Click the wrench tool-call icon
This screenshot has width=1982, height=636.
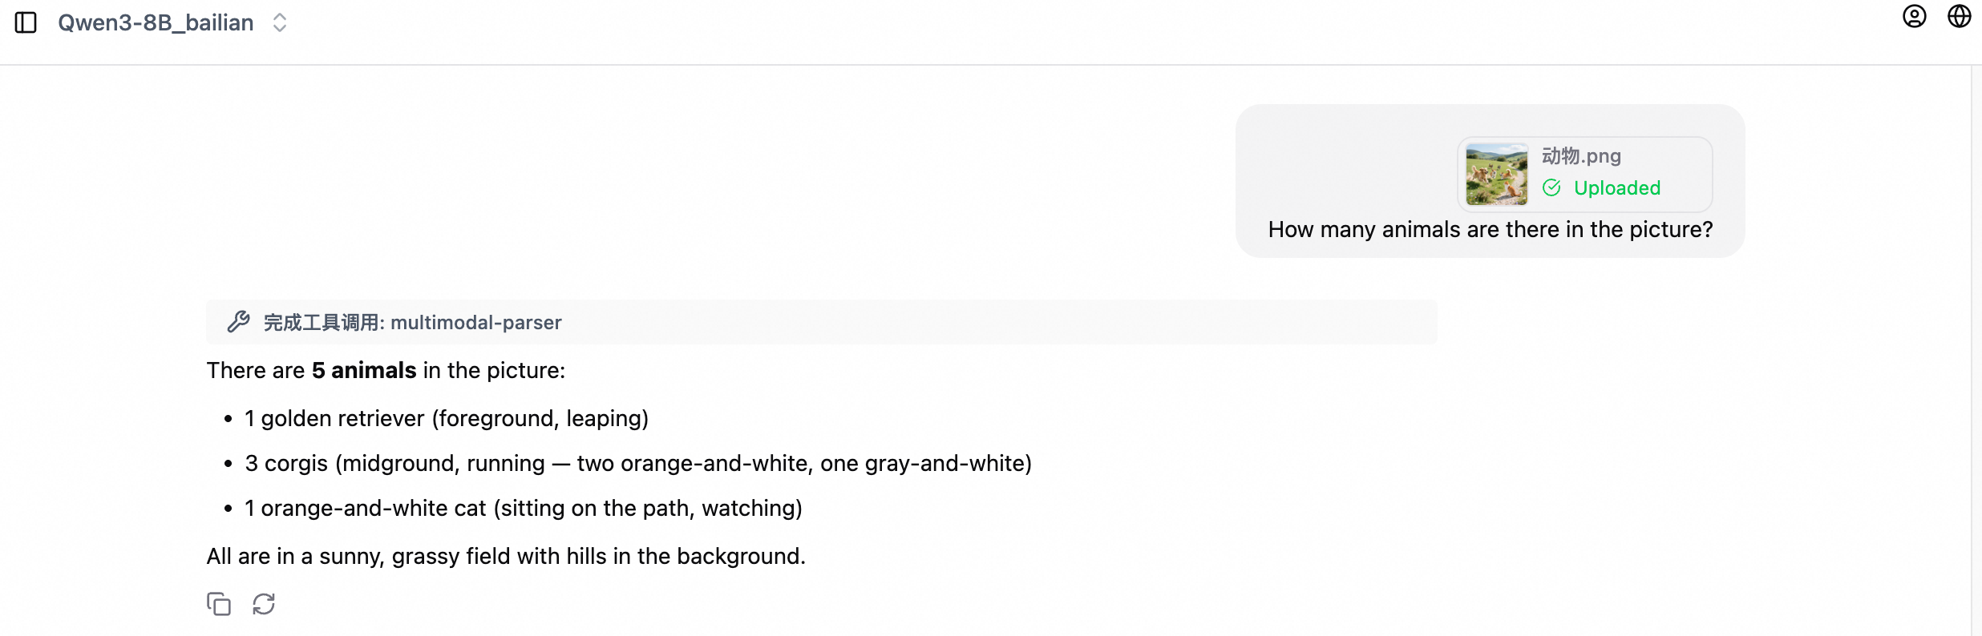238,322
